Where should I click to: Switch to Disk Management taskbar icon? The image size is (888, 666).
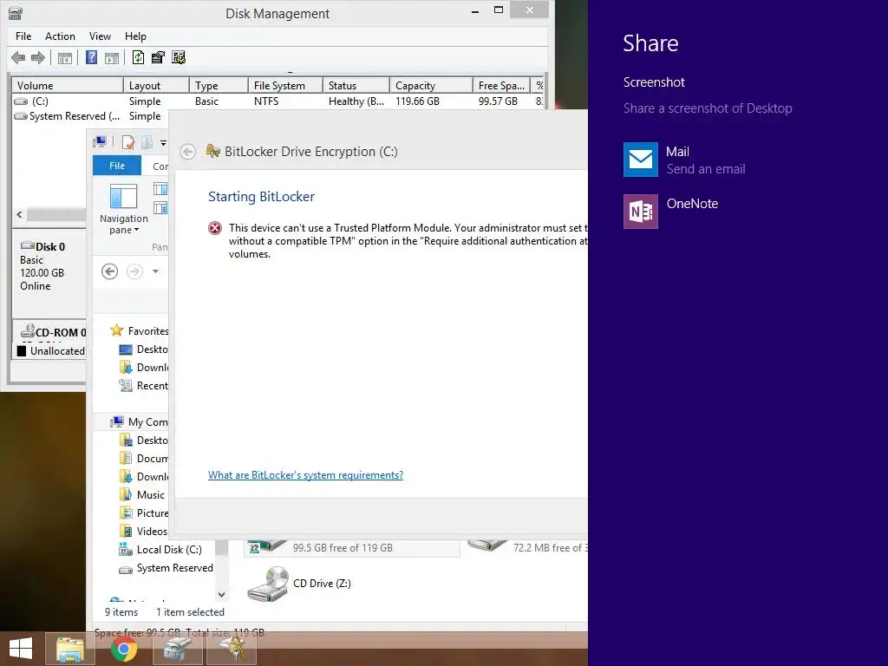coord(178,649)
